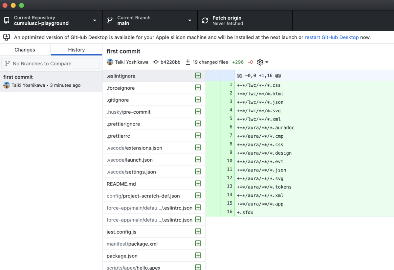Viewport: 394px width, 270px height.
Task: Expand the Current Branch selector
Action: [x=150, y=20]
